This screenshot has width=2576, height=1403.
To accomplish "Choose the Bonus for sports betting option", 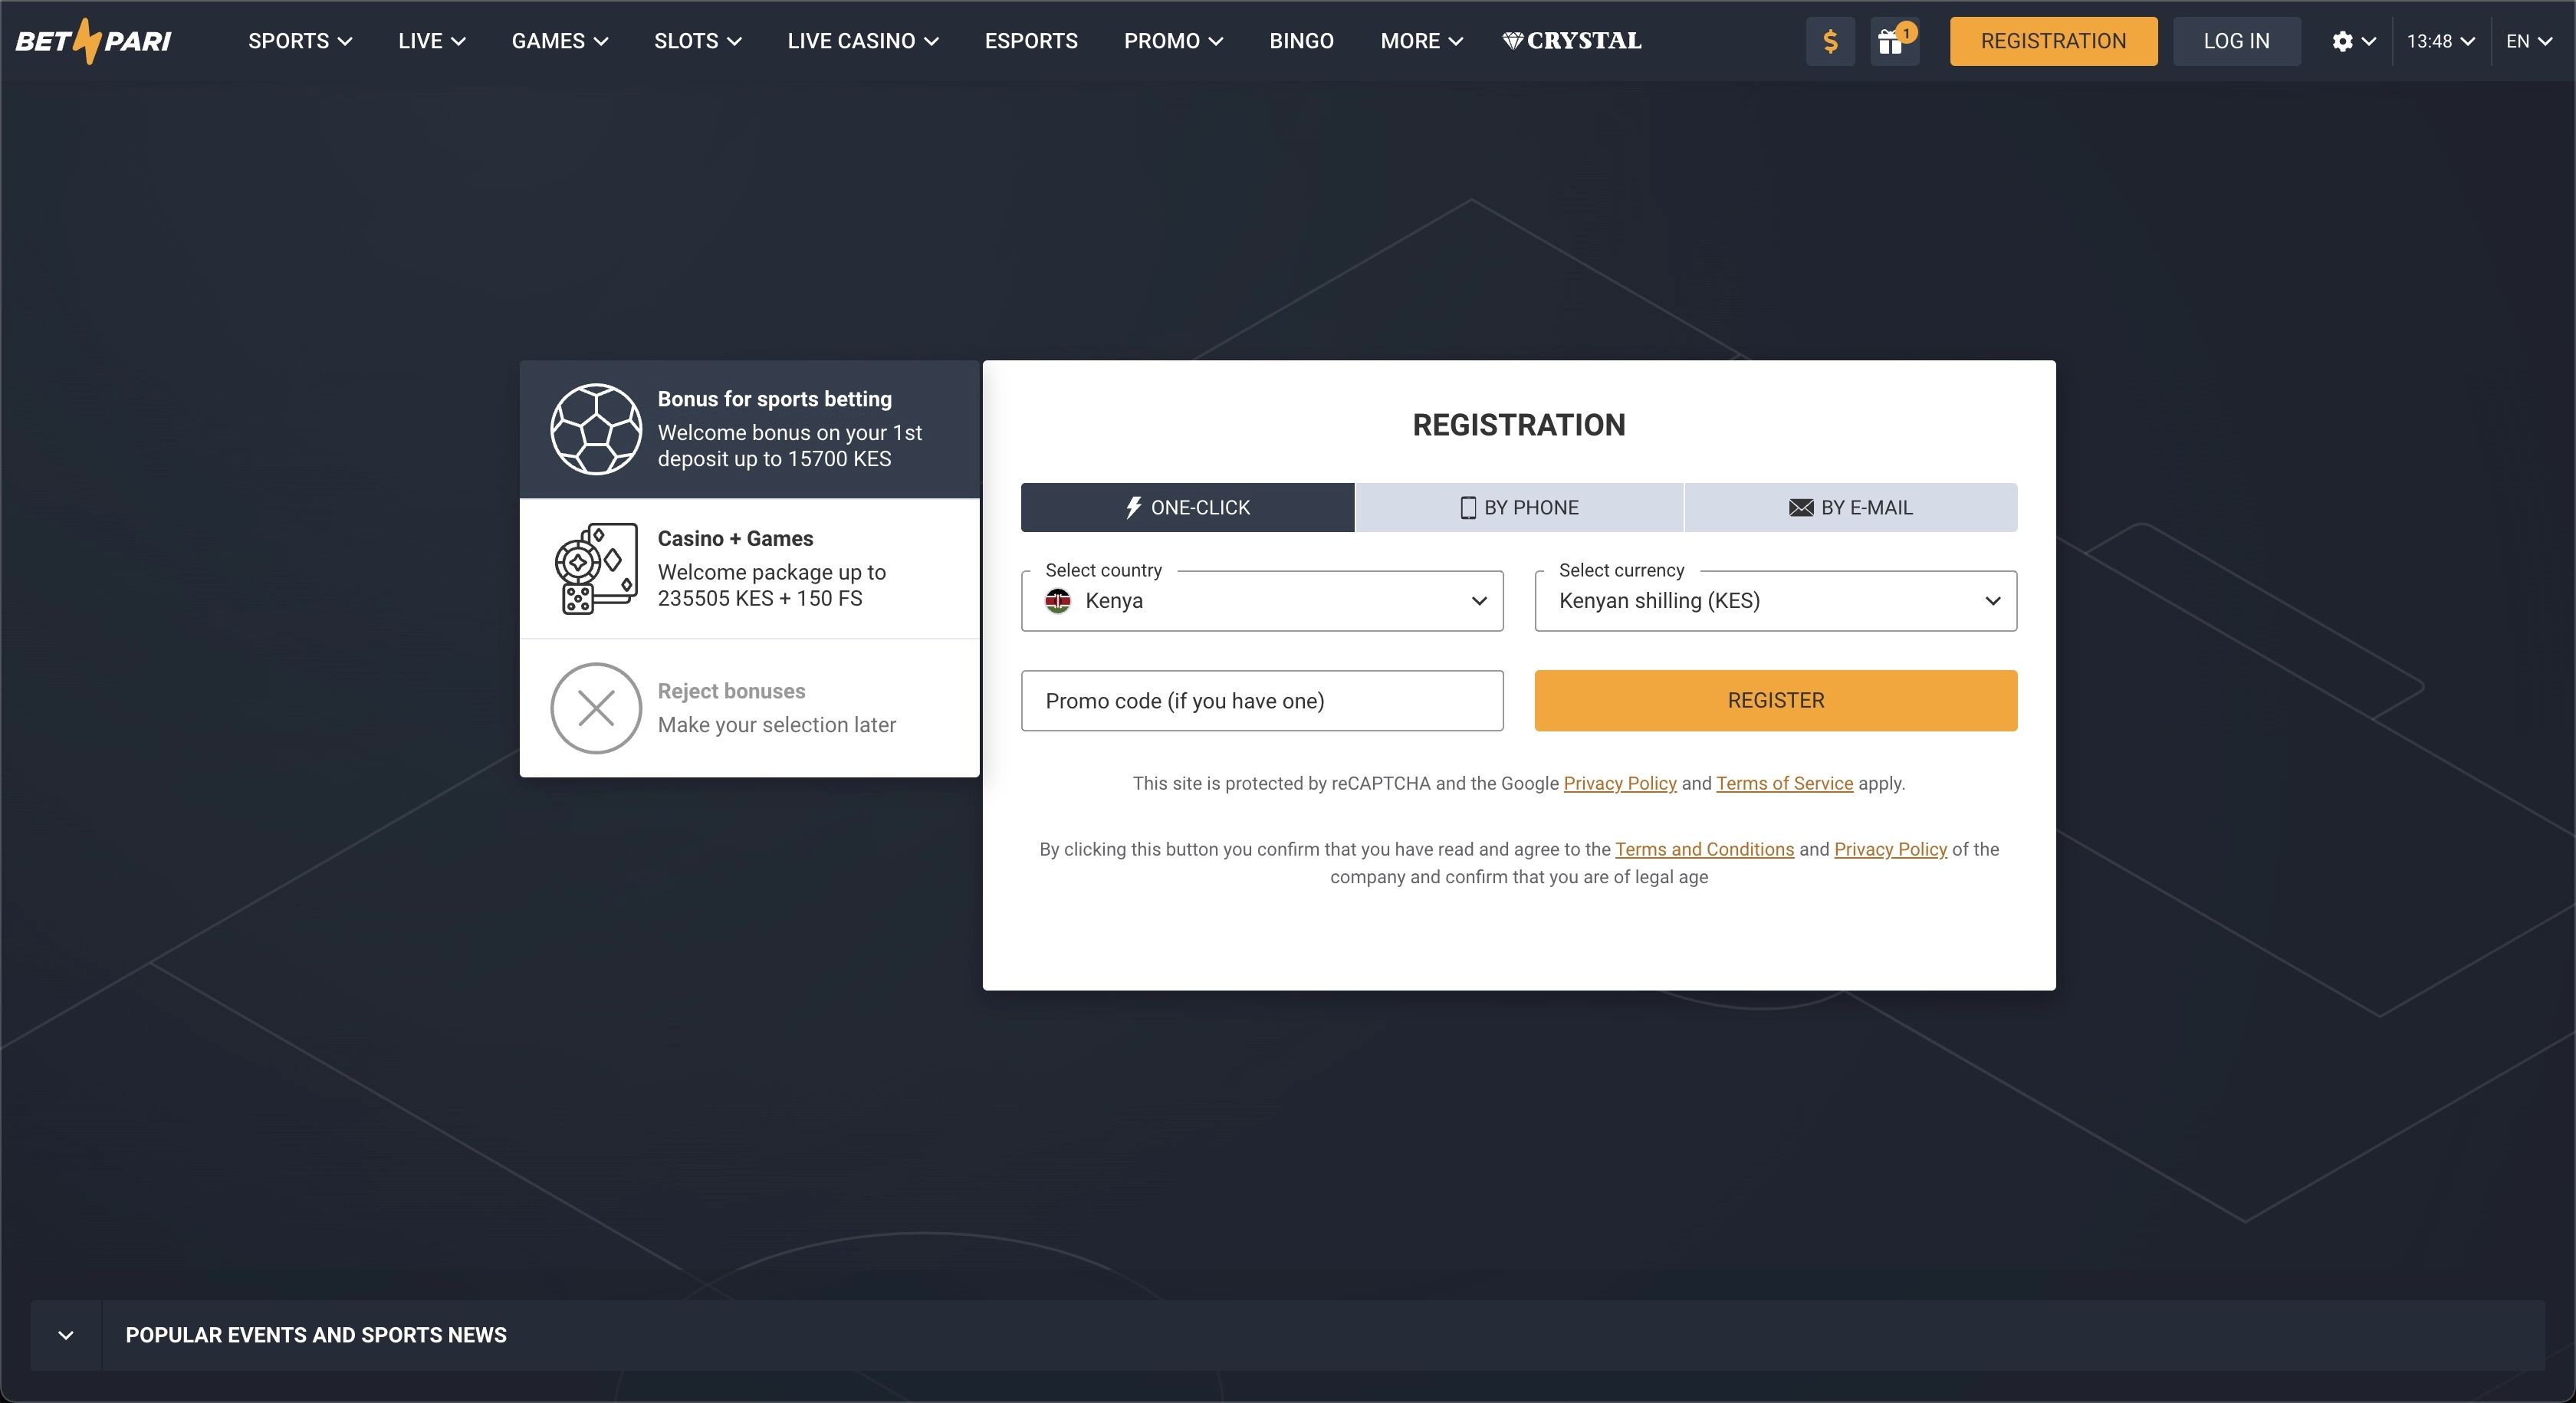I will point(749,429).
